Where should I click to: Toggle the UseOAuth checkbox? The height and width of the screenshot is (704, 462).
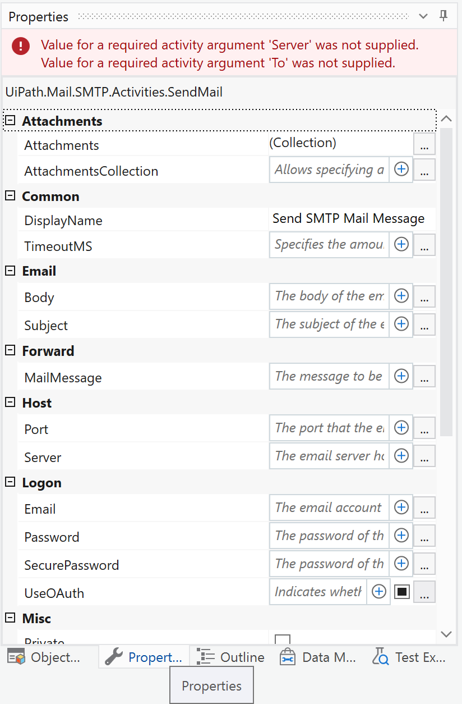pyautogui.click(x=402, y=592)
